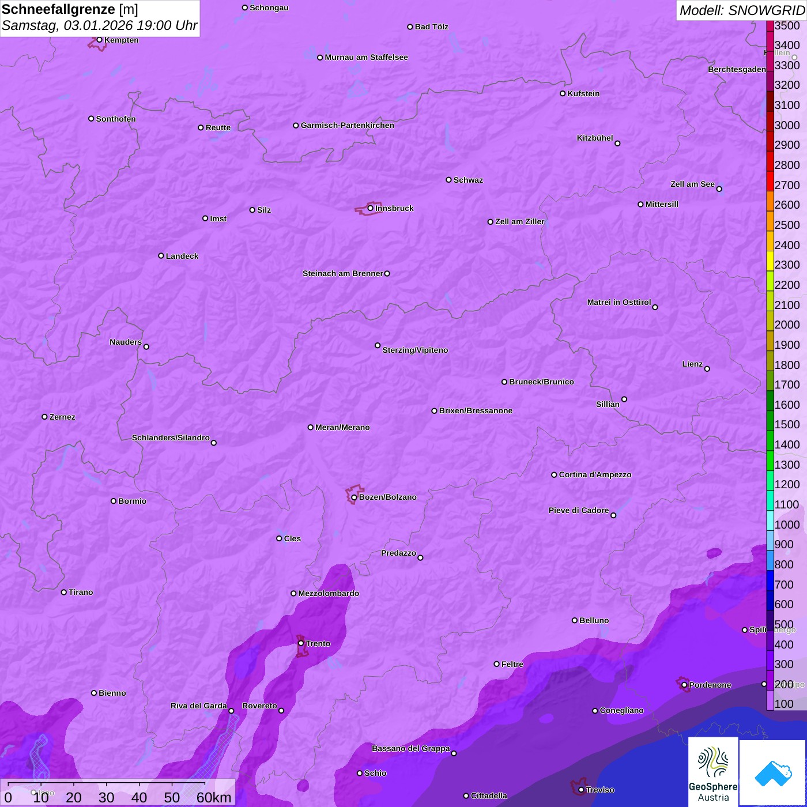
Task: Click the blue logo beside GeoSphere Austria
Action: click(x=773, y=773)
